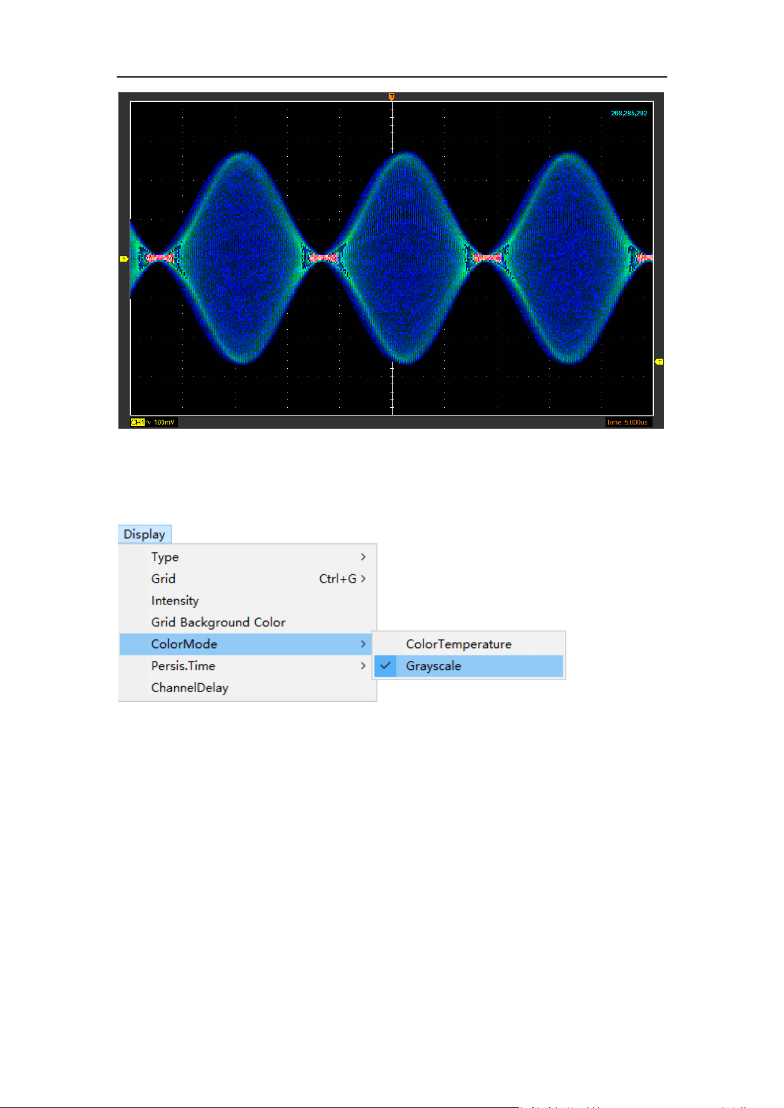Click the 100mV voltage scale readout
The width and height of the screenshot is (784, 1108).
164,422
